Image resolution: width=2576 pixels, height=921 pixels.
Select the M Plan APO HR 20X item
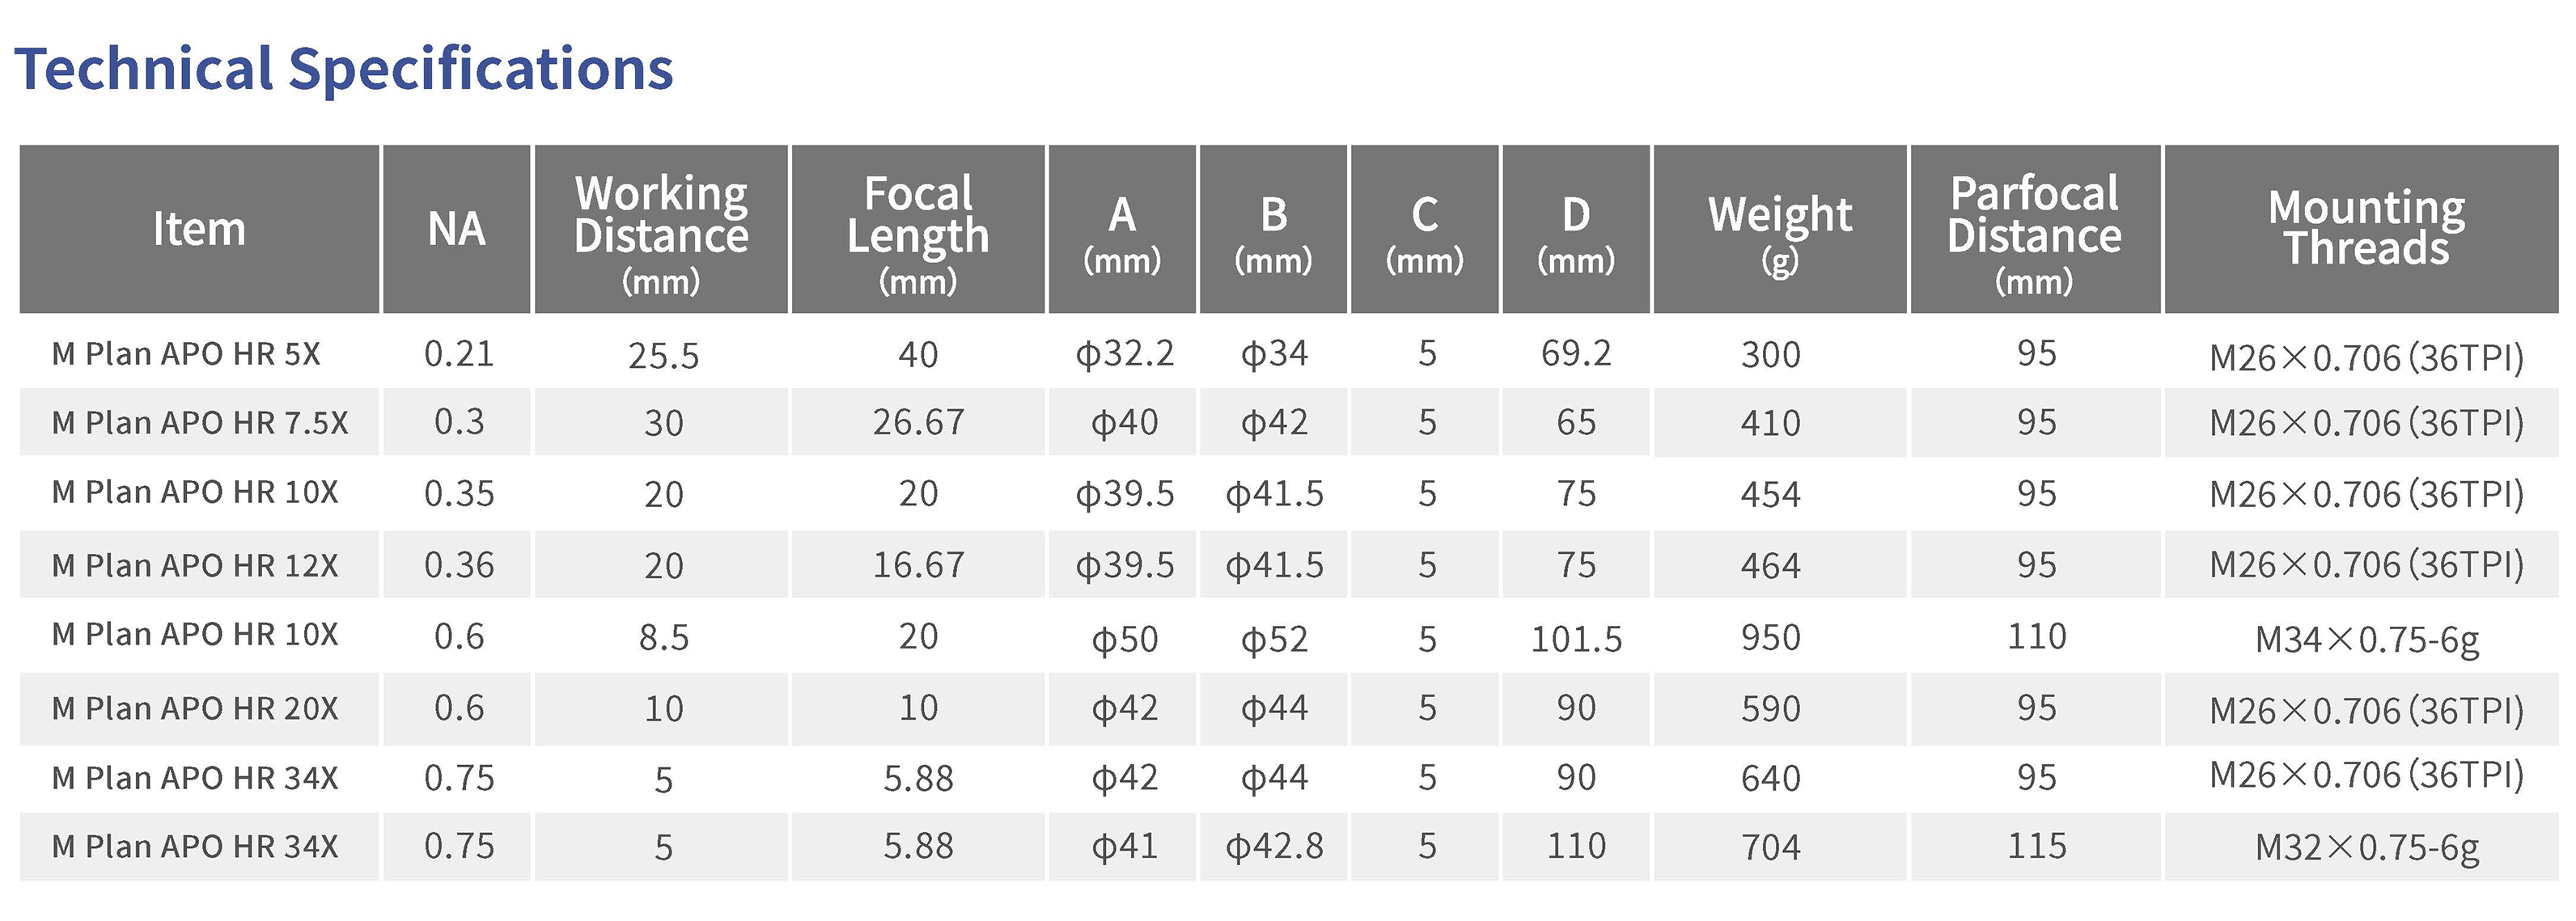[195, 708]
